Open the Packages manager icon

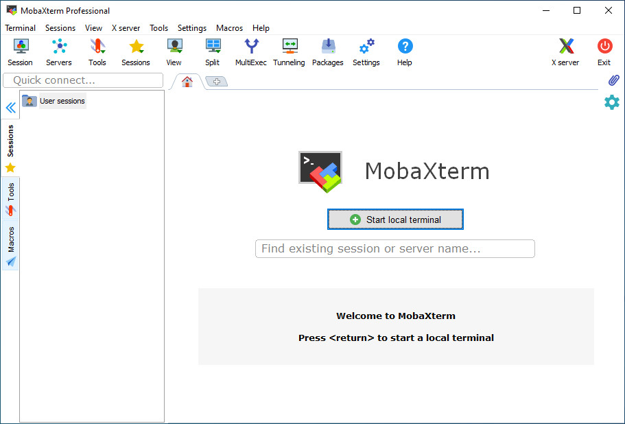point(328,52)
